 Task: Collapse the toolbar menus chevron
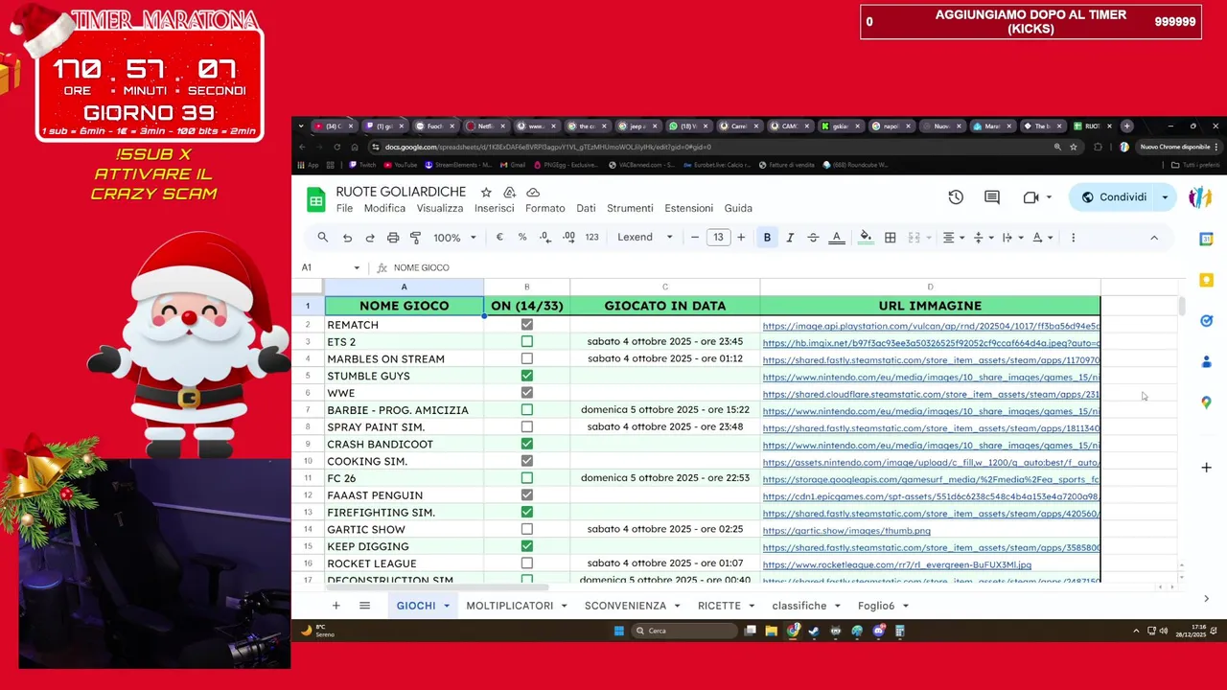click(1154, 238)
